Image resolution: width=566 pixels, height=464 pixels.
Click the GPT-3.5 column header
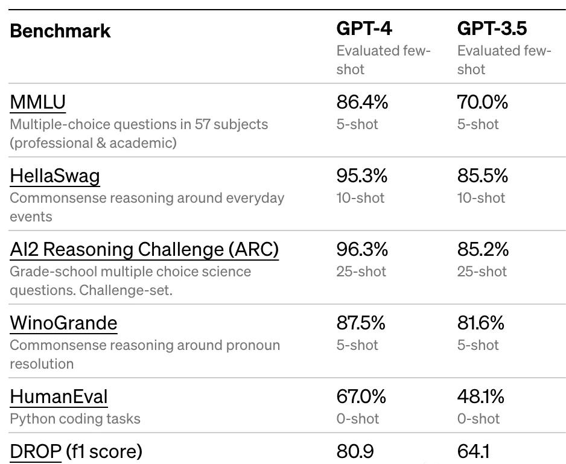pos(492,28)
